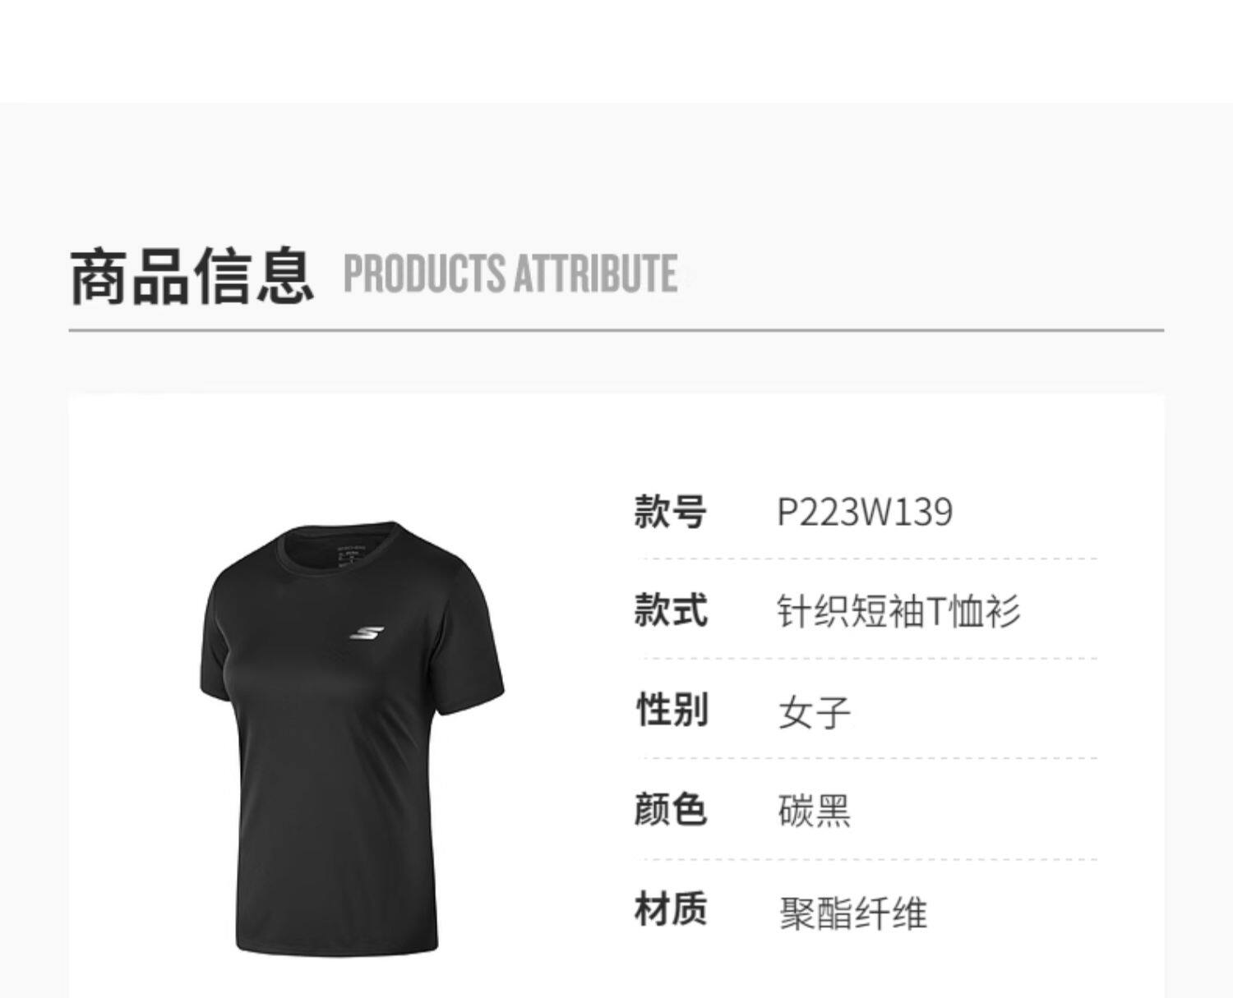
Task: Click the 针织短袖T恤衫 style value
Action: click(x=898, y=612)
